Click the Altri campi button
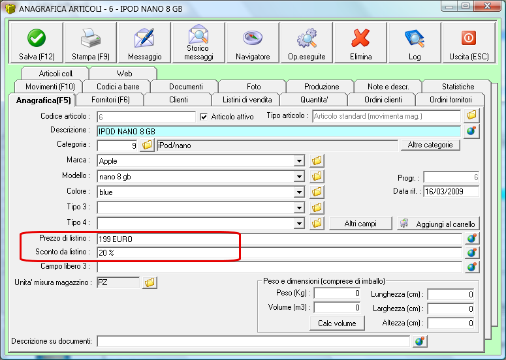Screen dimensions: 506x360 click(360, 223)
